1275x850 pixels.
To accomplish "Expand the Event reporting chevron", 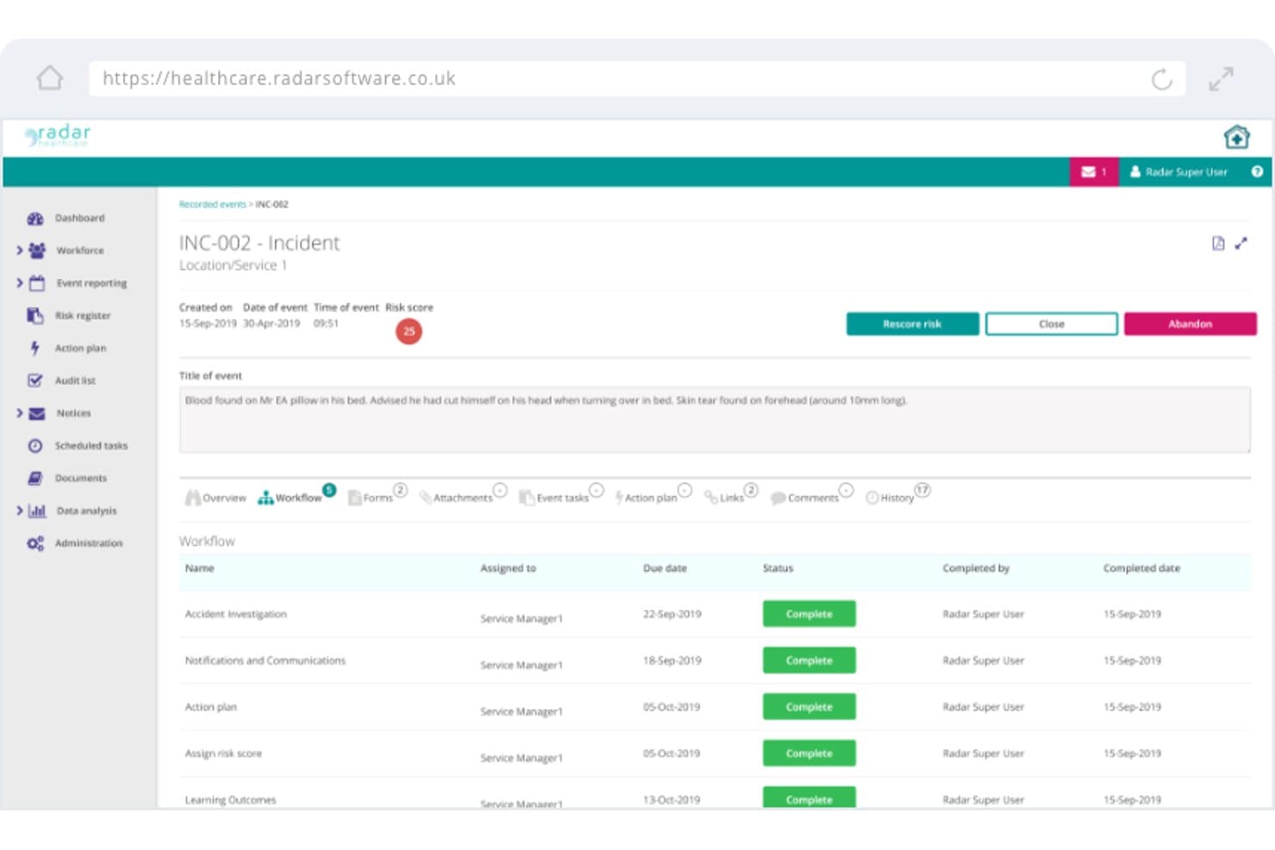I will click(19, 282).
